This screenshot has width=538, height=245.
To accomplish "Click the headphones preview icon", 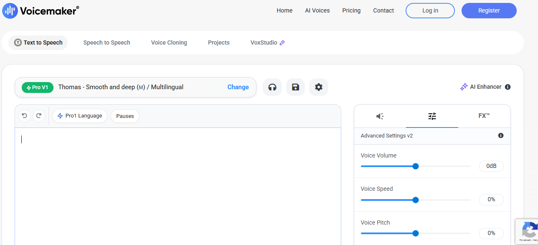I will [x=272, y=87].
